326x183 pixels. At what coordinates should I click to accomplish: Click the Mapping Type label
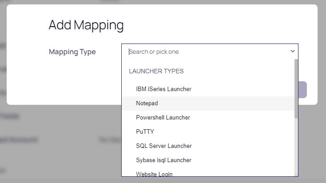72,52
